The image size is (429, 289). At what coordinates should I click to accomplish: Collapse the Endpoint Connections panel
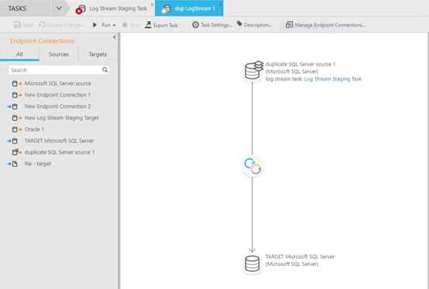(115, 37)
